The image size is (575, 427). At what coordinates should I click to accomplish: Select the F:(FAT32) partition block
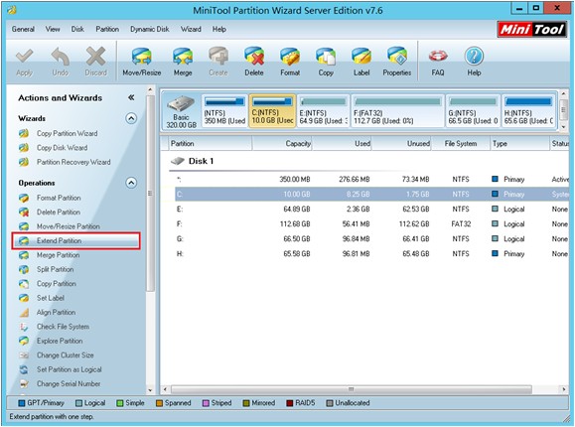pyautogui.click(x=397, y=111)
